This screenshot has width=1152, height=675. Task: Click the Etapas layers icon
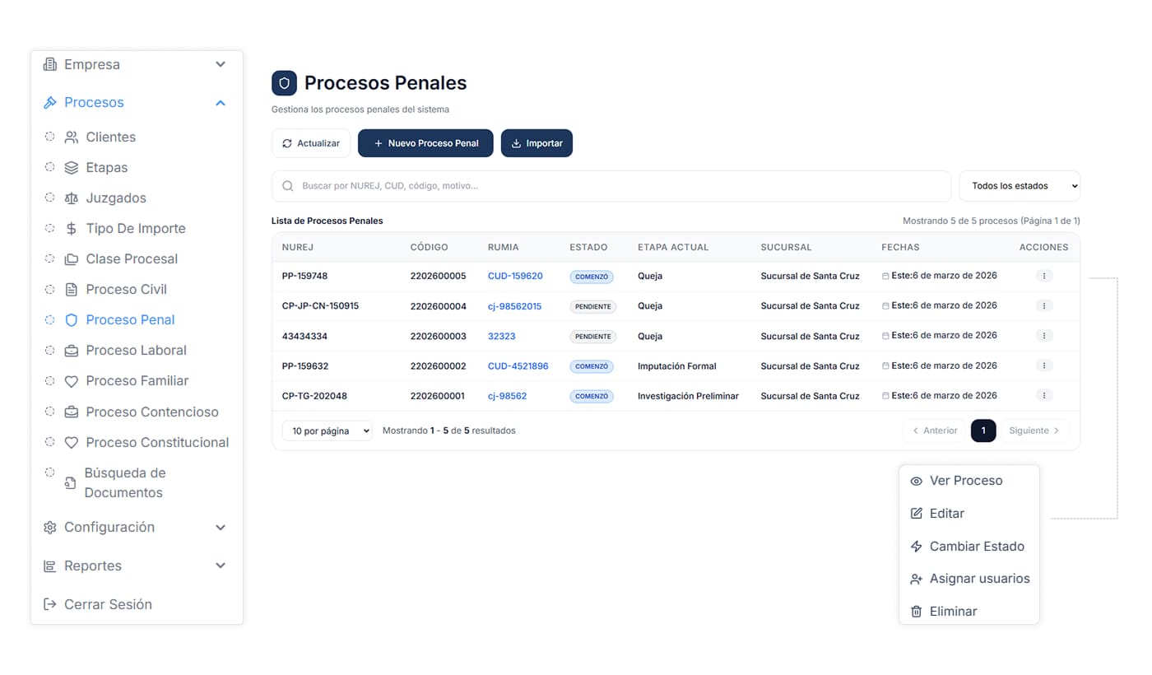pos(72,168)
